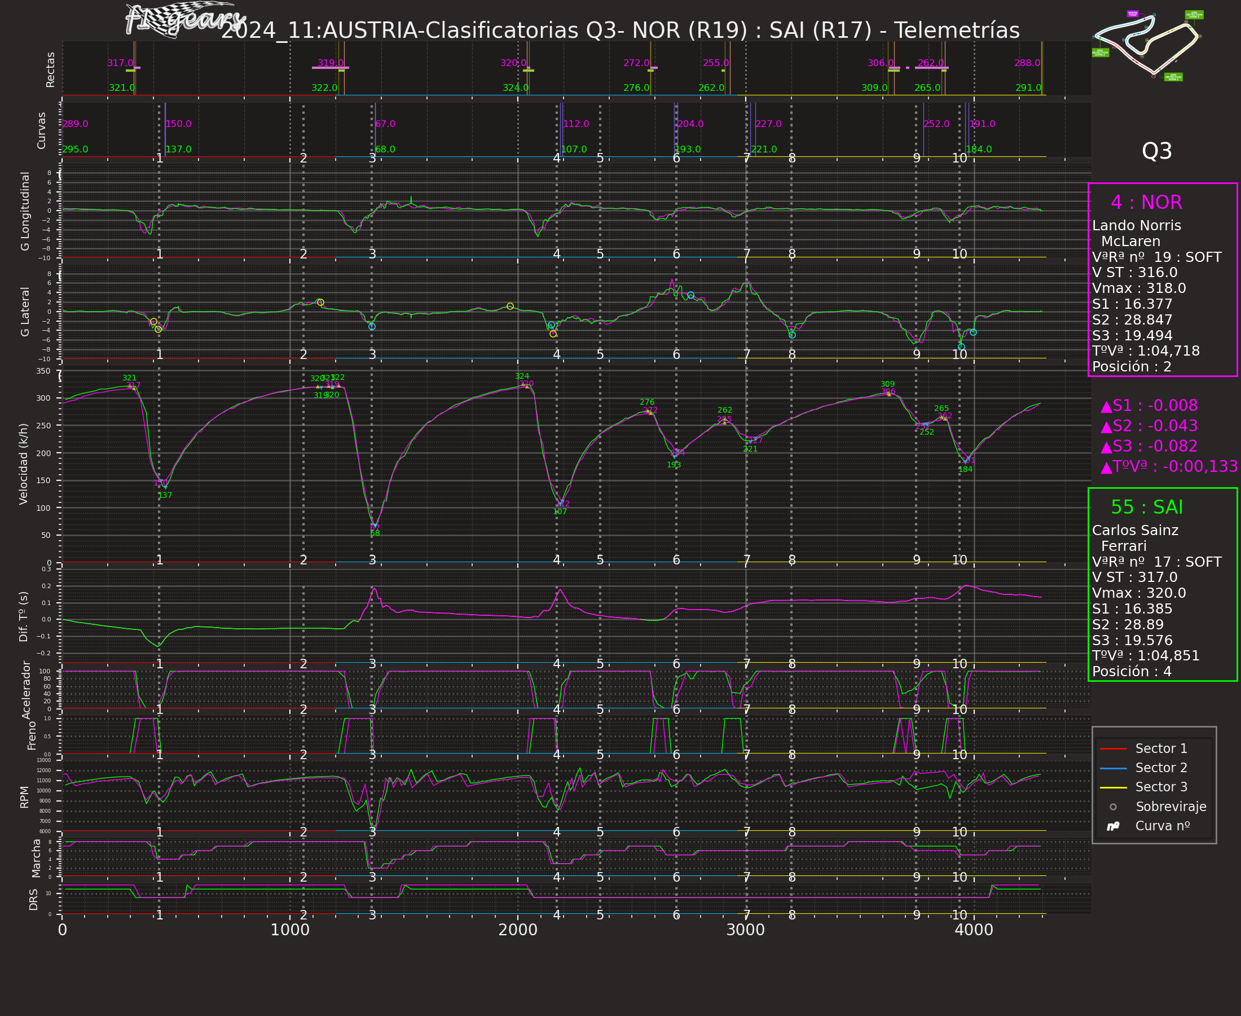1241x1016 pixels.
Task: Click the red Sector 1 legend line
Action: tap(1113, 748)
